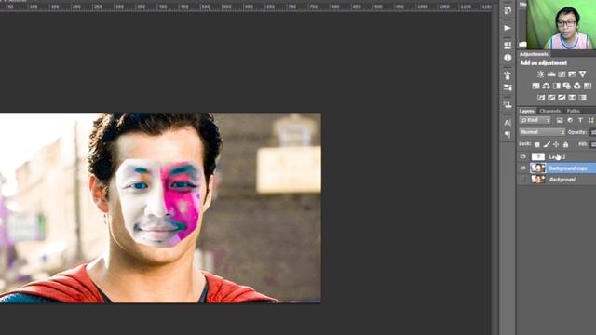
Task: Add an Exposure adjustment
Action: [x=572, y=74]
